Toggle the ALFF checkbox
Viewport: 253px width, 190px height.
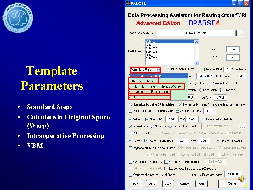(130, 140)
